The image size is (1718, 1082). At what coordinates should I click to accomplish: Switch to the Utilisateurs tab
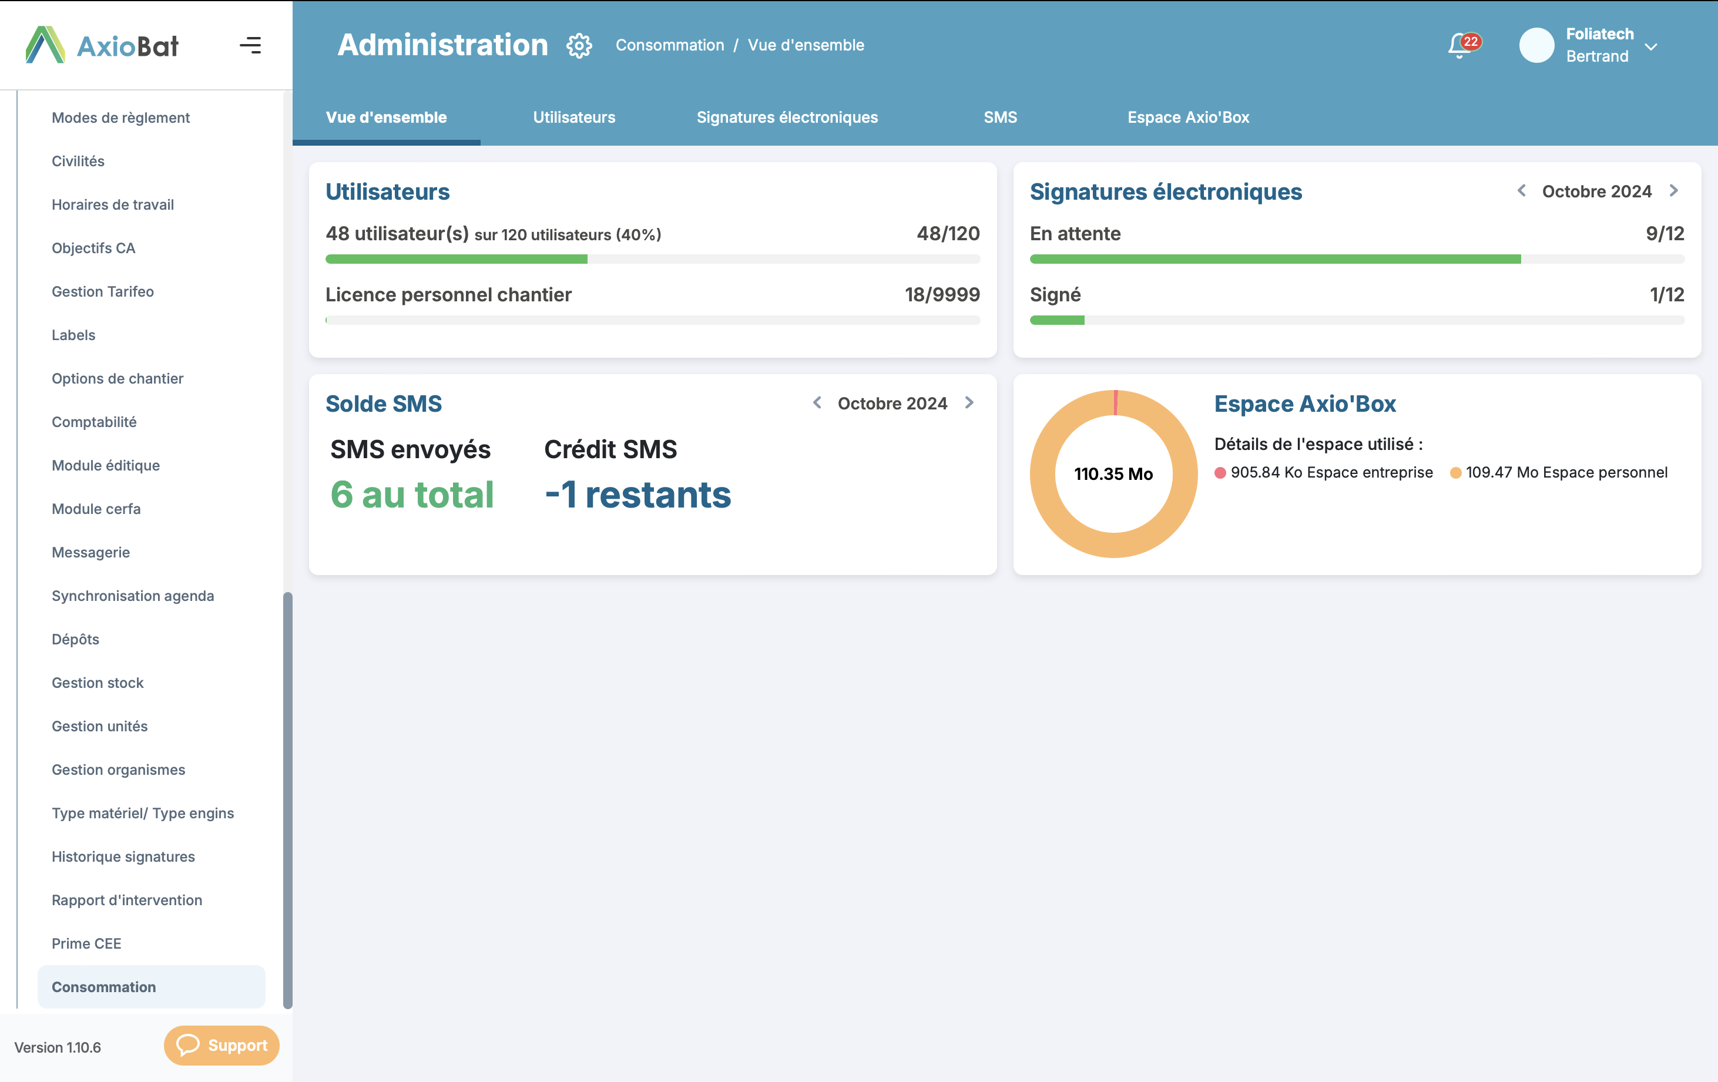573,117
